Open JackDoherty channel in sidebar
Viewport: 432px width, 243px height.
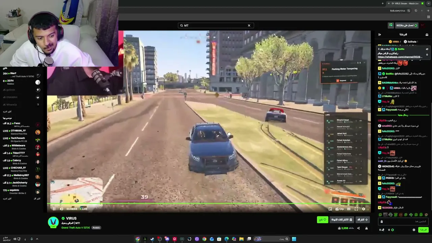coord(22,184)
